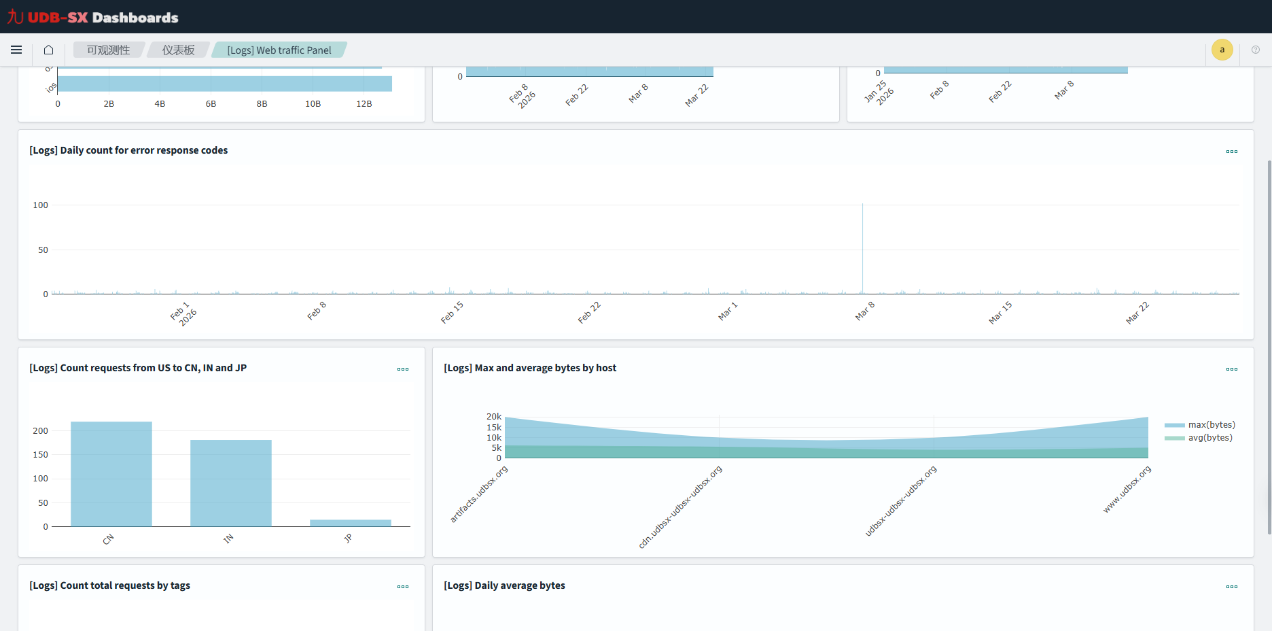Viewport: 1272px width, 631px height.
Task: Open options for Max and average bytes panel
Action: click(1231, 369)
